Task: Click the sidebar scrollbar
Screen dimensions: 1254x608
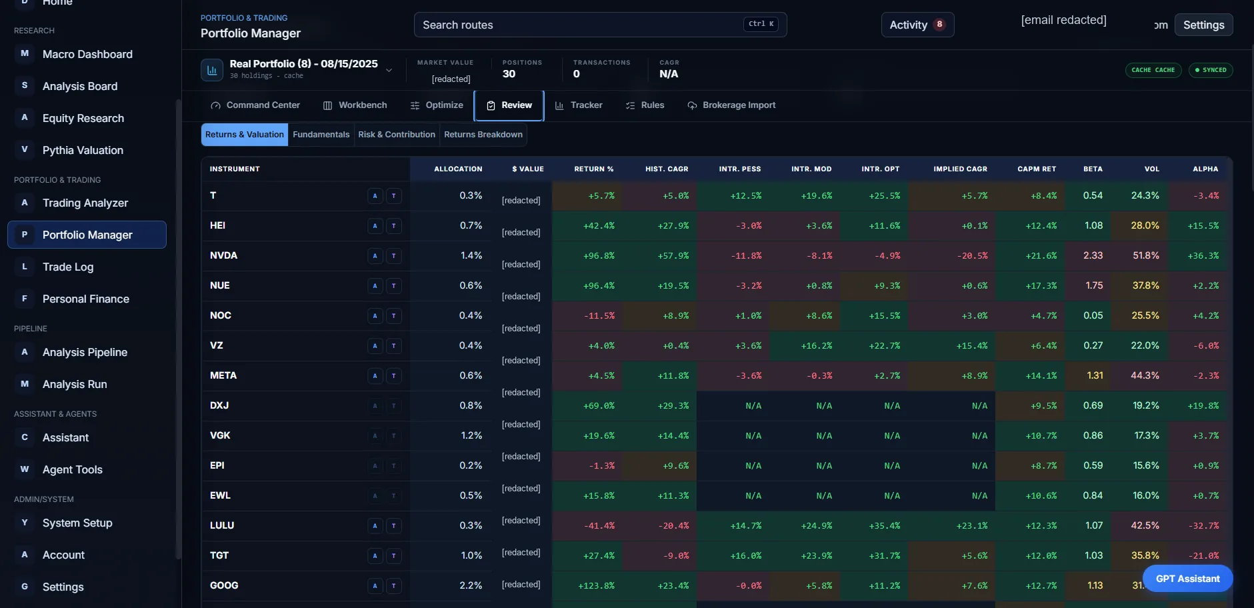Action: [x=178, y=330]
